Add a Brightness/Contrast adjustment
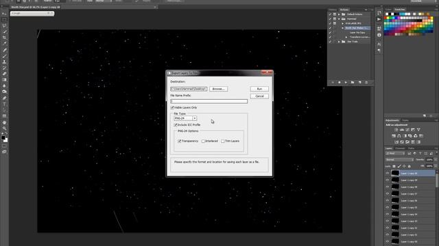The image size is (439, 246). tap(396, 130)
